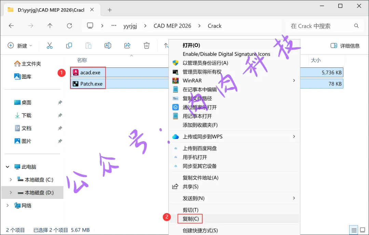Open chevron after CAD MEP 2026 breadcrumb

pyautogui.click(x=199, y=26)
